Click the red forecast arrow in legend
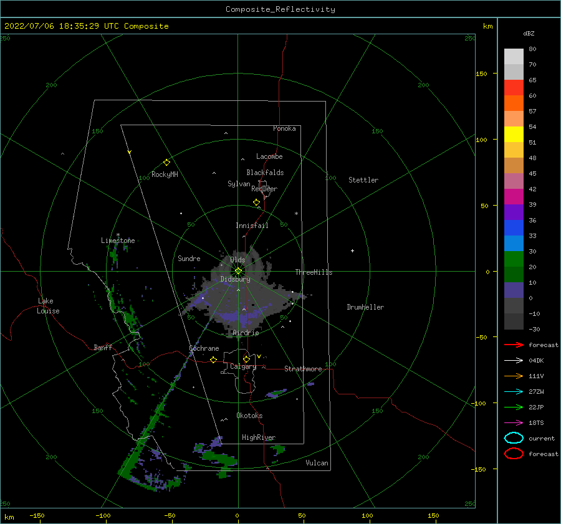 click(x=514, y=345)
